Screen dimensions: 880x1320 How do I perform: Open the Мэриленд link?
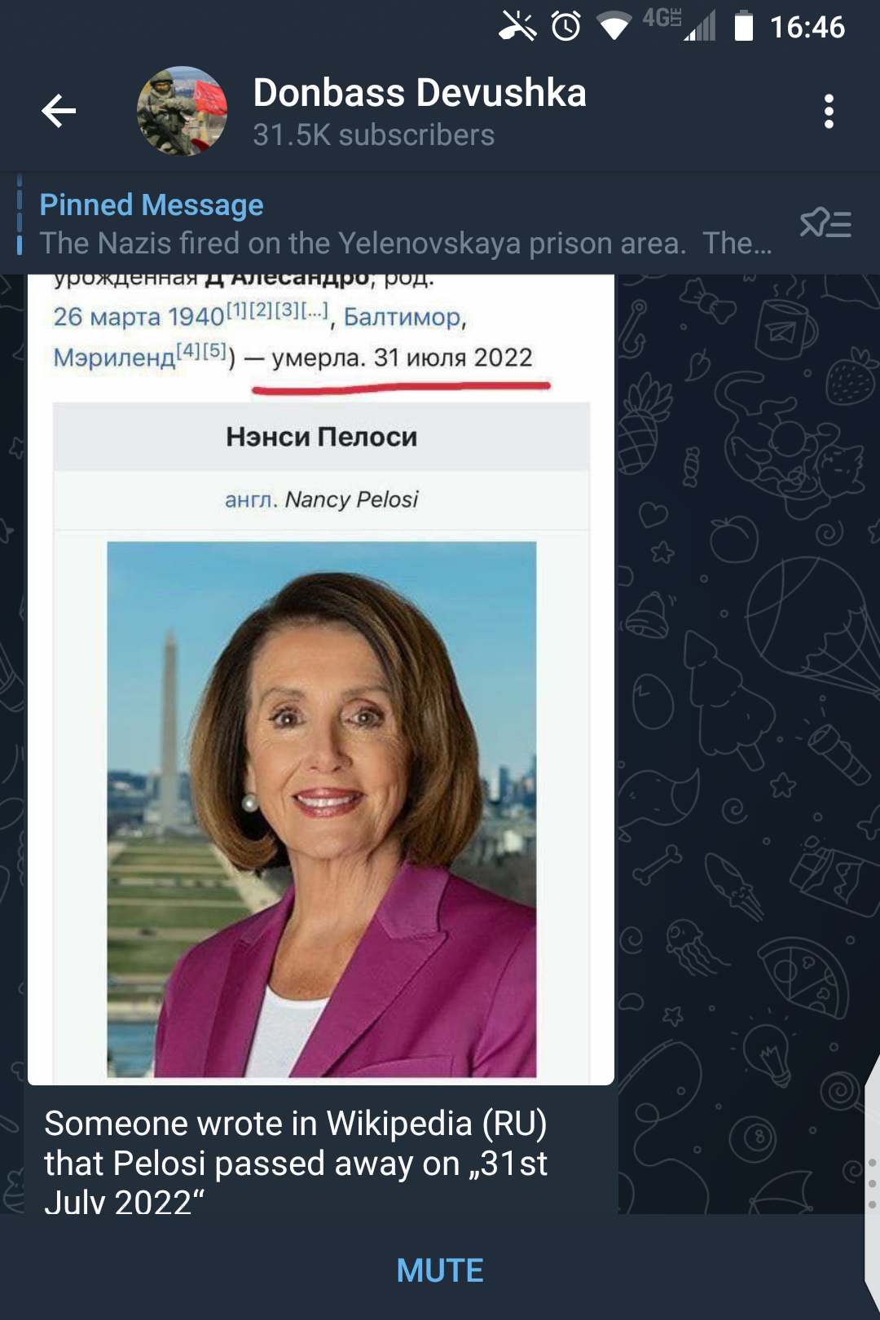click(114, 357)
